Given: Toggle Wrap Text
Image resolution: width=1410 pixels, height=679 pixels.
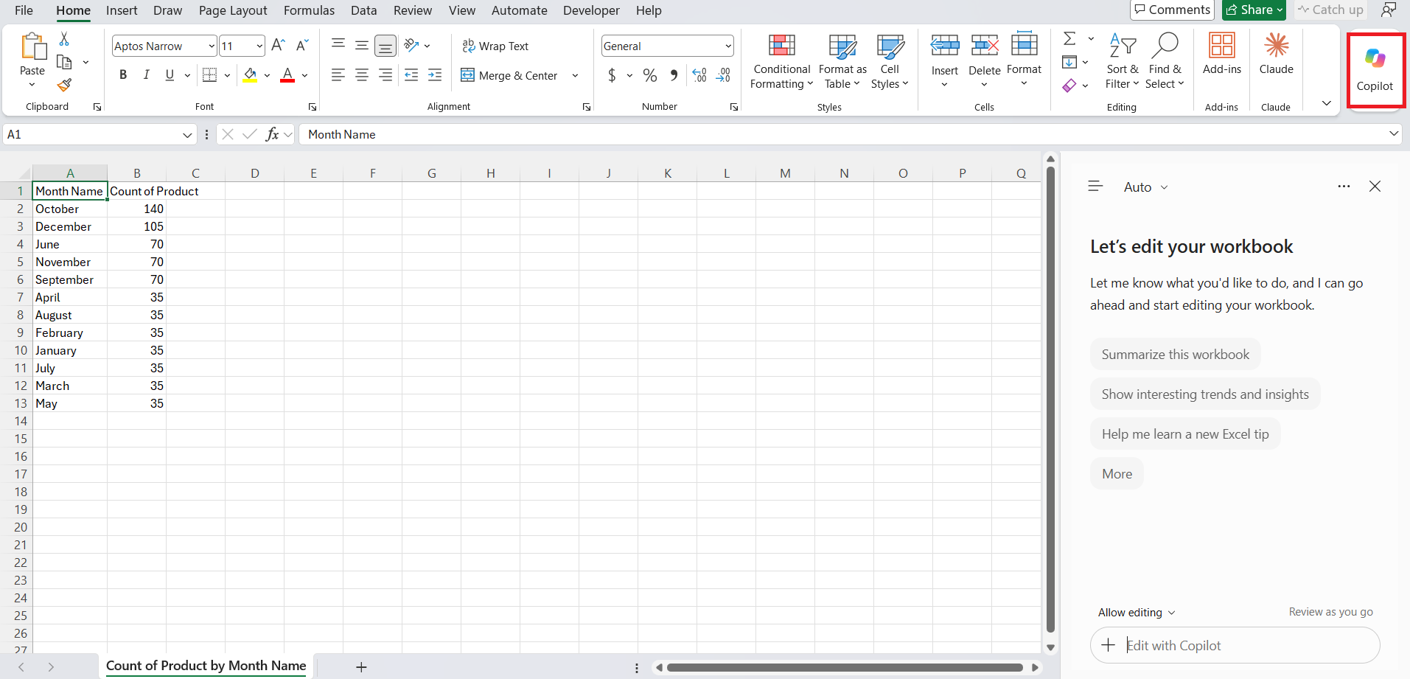Looking at the screenshot, I should click(495, 46).
